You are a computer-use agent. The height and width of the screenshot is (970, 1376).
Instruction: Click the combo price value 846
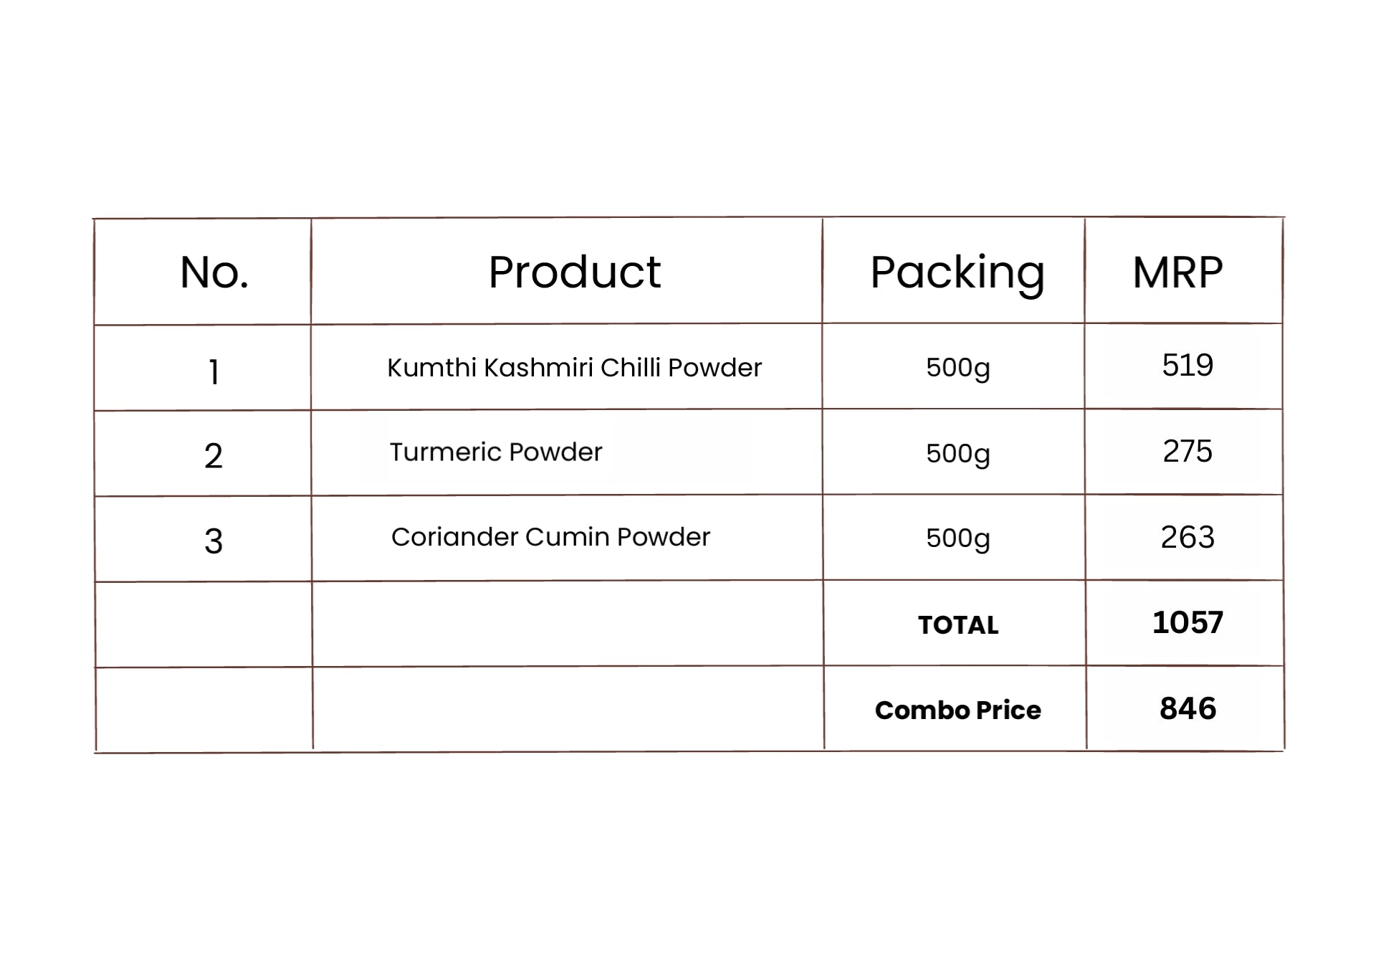tap(1188, 708)
